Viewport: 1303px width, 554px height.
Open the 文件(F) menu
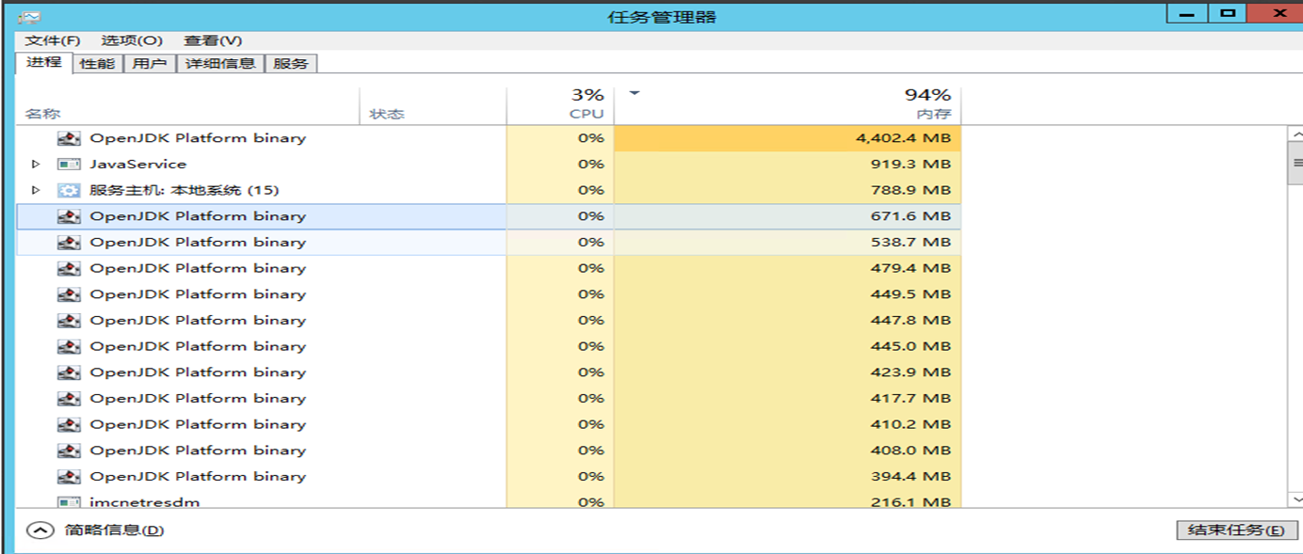(52, 40)
